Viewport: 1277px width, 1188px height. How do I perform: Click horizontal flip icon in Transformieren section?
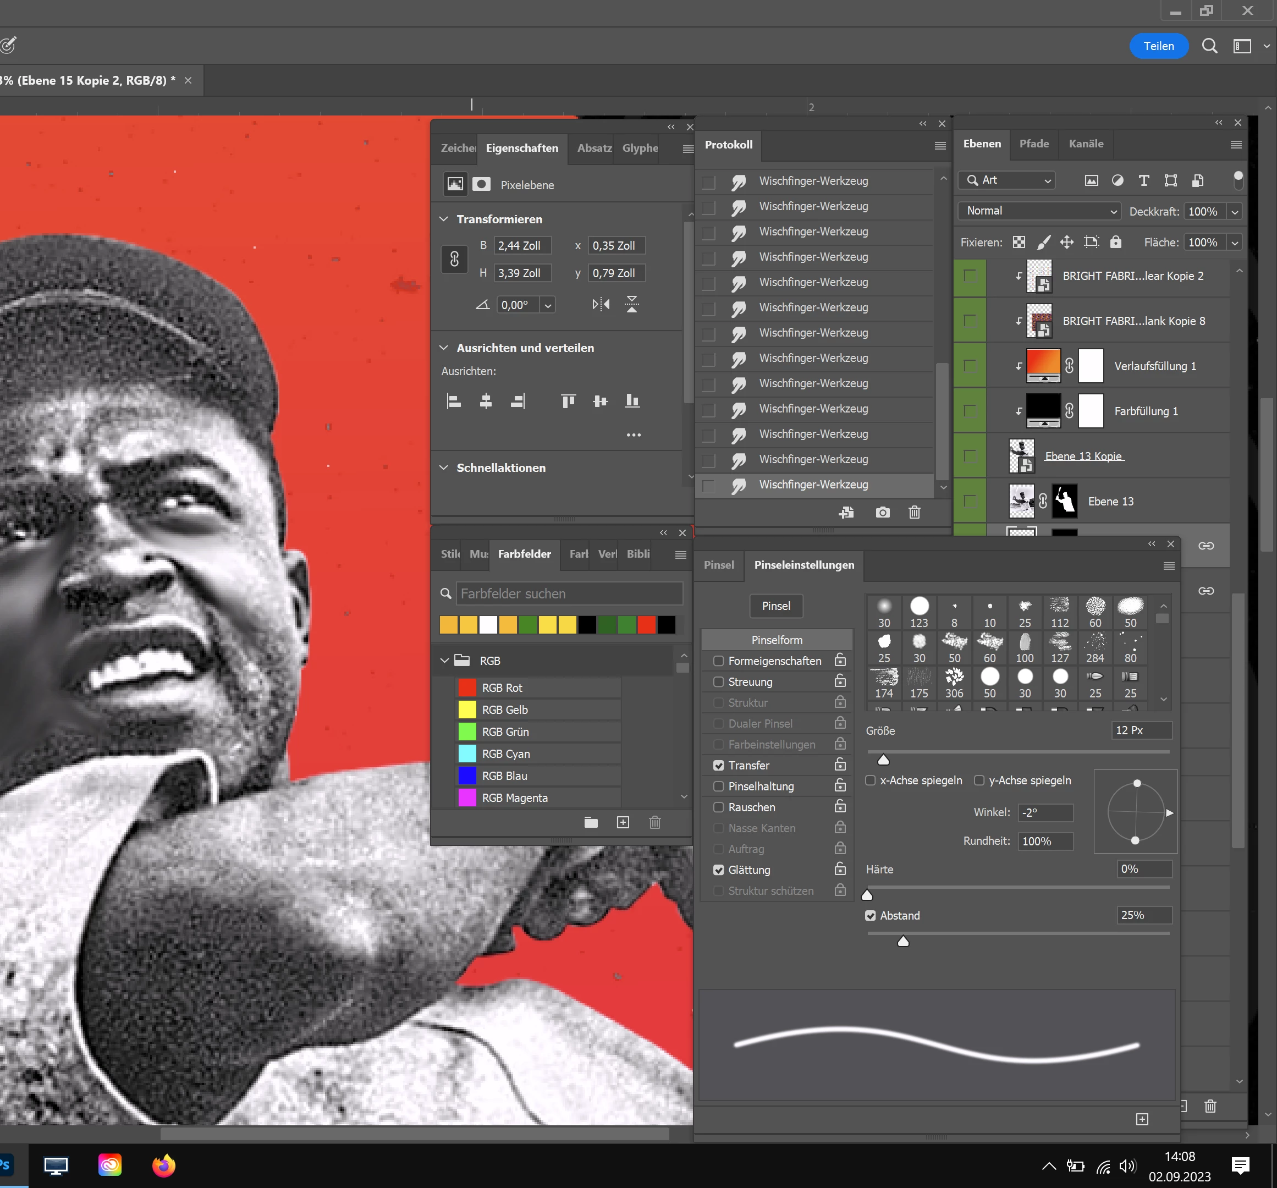(x=601, y=304)
